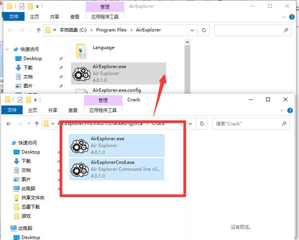
Task: Click search magnifier in AirExplorer window
Action: 286,30
